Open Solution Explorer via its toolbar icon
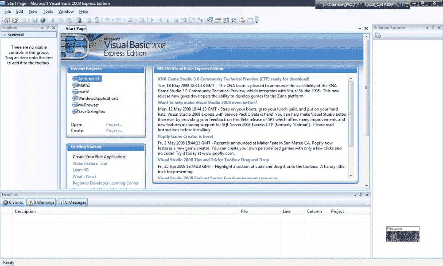The width and height of the screenshot is (443, 266). [x=210, y=20]
